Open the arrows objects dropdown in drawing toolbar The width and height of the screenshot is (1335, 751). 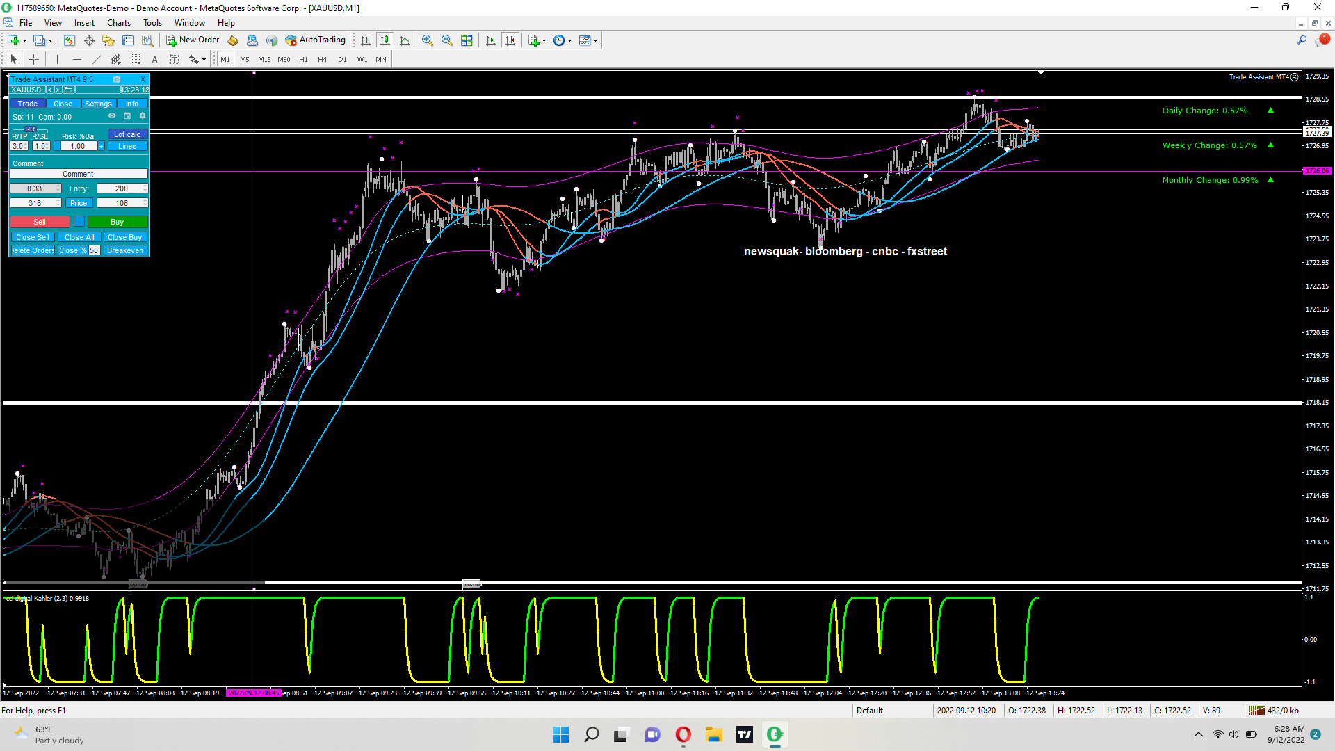click(204, 60)
